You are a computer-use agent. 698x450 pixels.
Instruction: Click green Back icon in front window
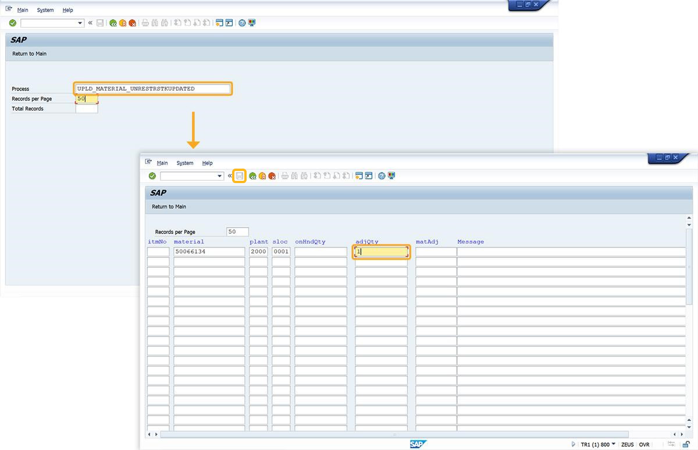coord(252,176)
